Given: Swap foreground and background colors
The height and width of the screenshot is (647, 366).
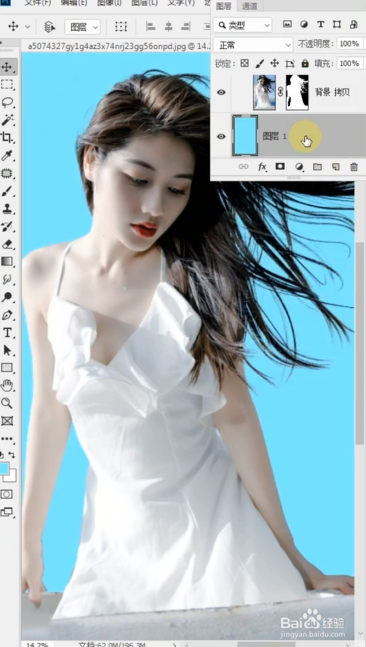Looking at the screenshot, I should pos(12,455).
